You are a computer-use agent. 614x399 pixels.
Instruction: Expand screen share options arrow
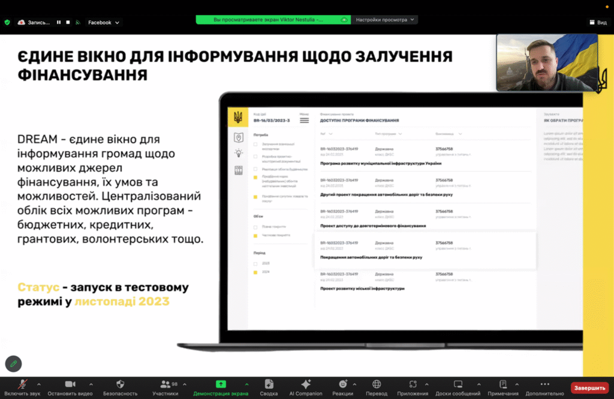tap(246, 385)
